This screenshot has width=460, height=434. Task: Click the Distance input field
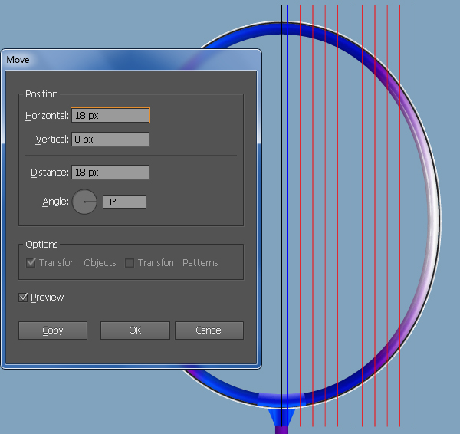[x=110, y=173]
